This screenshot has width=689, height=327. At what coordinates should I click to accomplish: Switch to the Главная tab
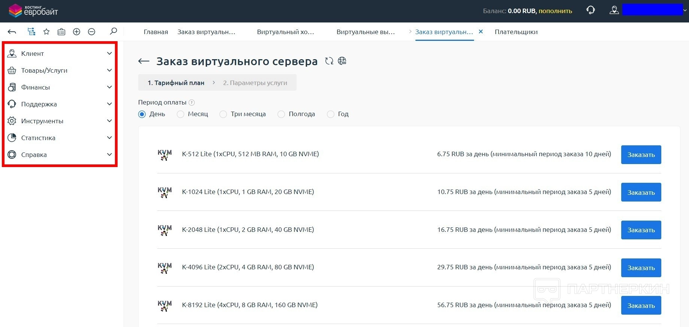coord(156,32)
